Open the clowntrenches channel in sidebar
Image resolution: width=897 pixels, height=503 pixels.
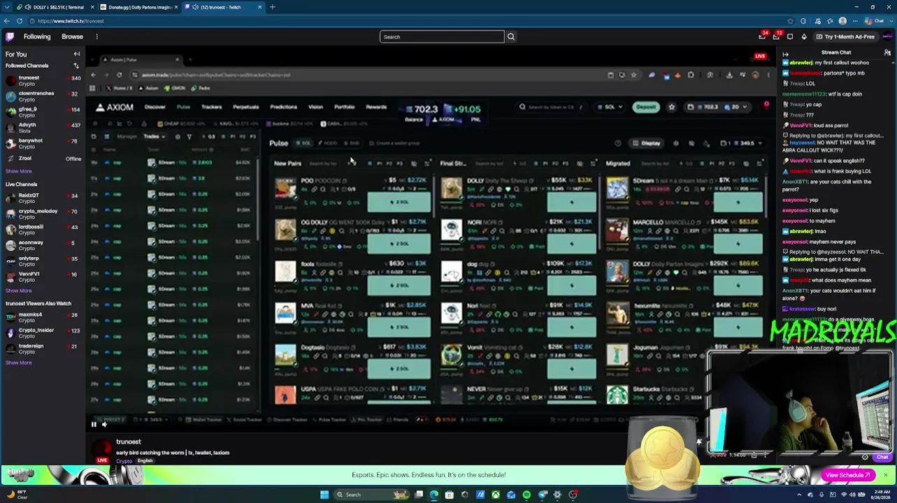coord(43,96)
